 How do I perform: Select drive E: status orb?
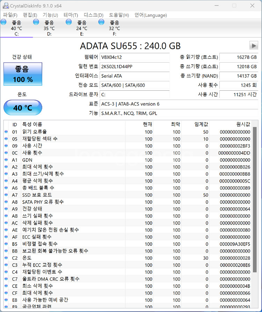pos(69,22)
